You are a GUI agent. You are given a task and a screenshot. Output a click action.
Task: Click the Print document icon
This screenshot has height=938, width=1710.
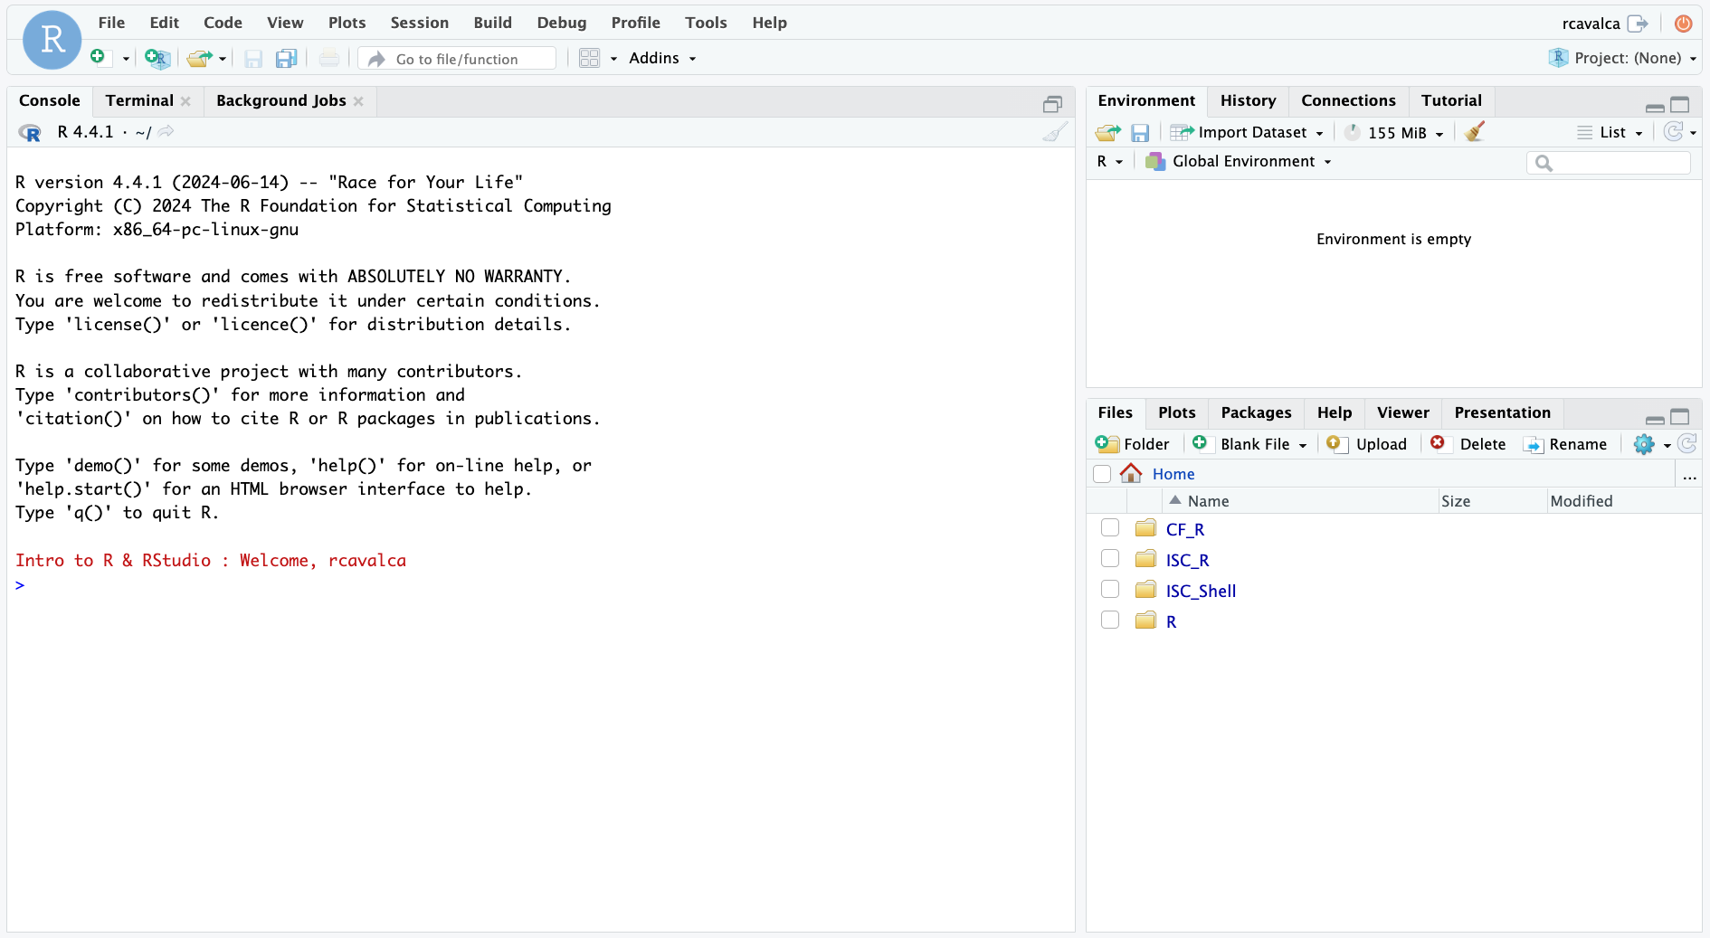click(x=329, y=59)
